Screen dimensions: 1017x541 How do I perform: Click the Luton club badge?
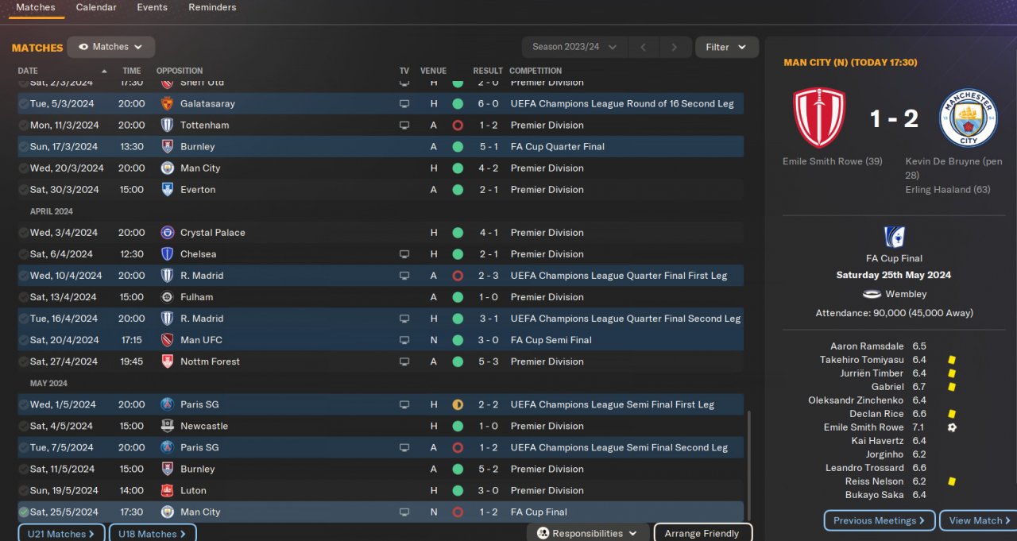[167, 490]
